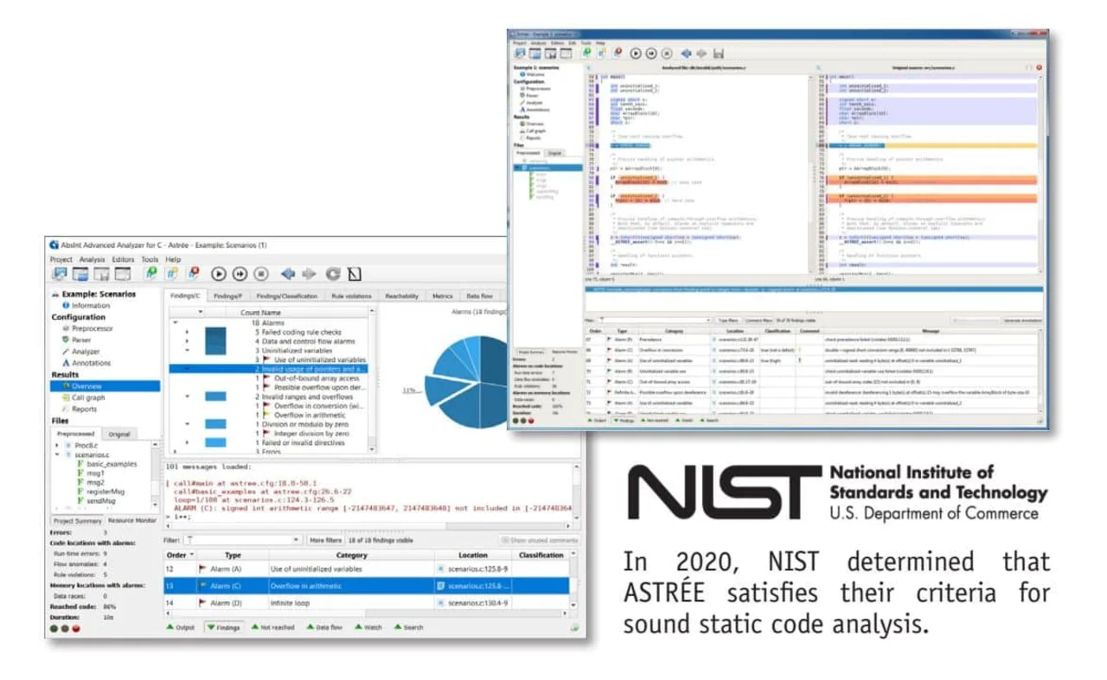Open the Editors menu in front window
1107x680 pixels.
(124, 259)
